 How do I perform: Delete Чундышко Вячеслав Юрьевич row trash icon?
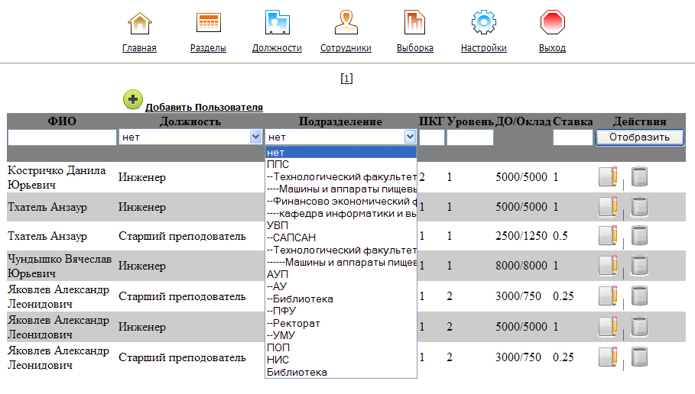point(639,266)
